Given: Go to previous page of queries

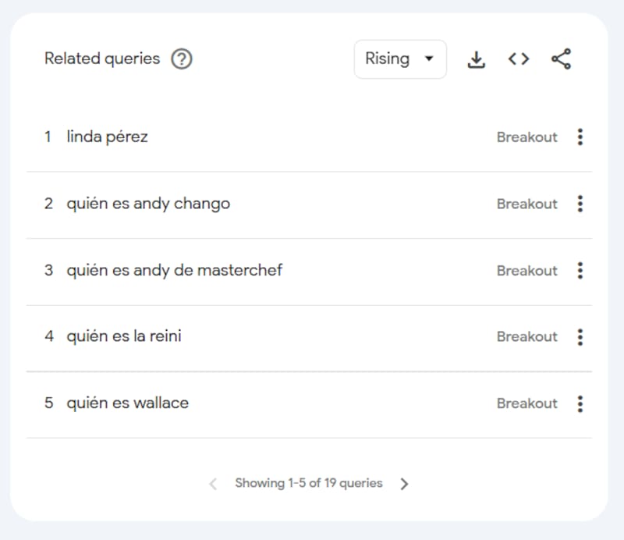Looking at the screenshot, I should click(x=213, y=484).
